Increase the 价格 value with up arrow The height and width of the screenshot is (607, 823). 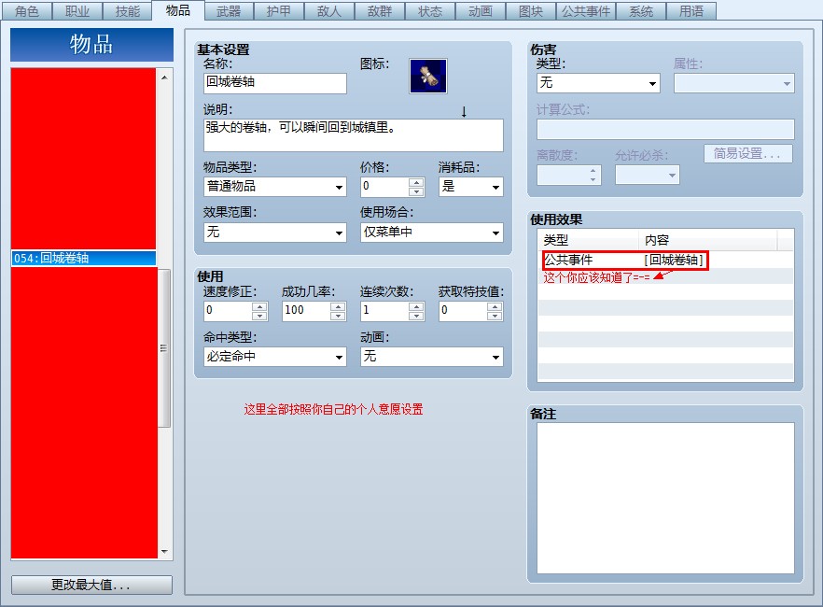[416, 182]
